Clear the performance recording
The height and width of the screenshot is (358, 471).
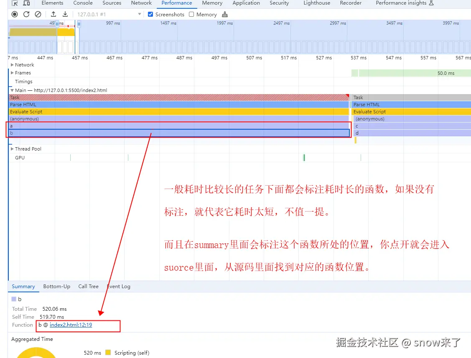click(x=38, y=14)
